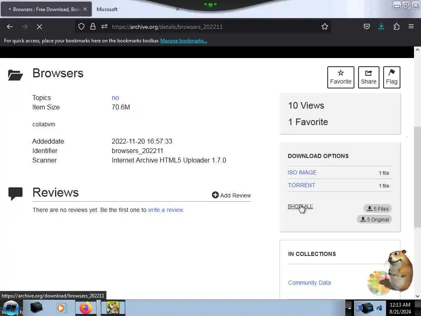This screenshot has width=421, height=316.
Task: Click the page vertical scrollbar thumb
Action: point(417,177)
